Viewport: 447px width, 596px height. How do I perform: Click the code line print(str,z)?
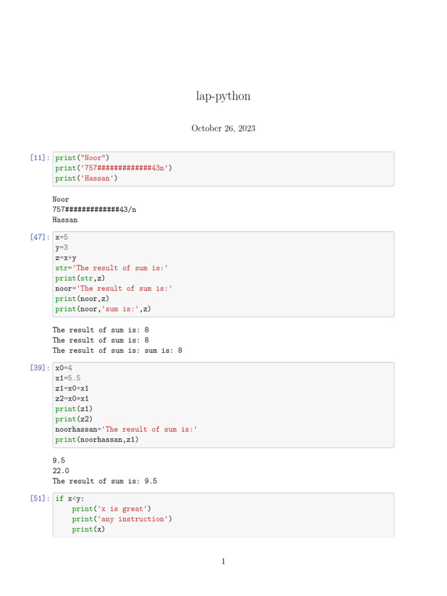coord(80,278)
